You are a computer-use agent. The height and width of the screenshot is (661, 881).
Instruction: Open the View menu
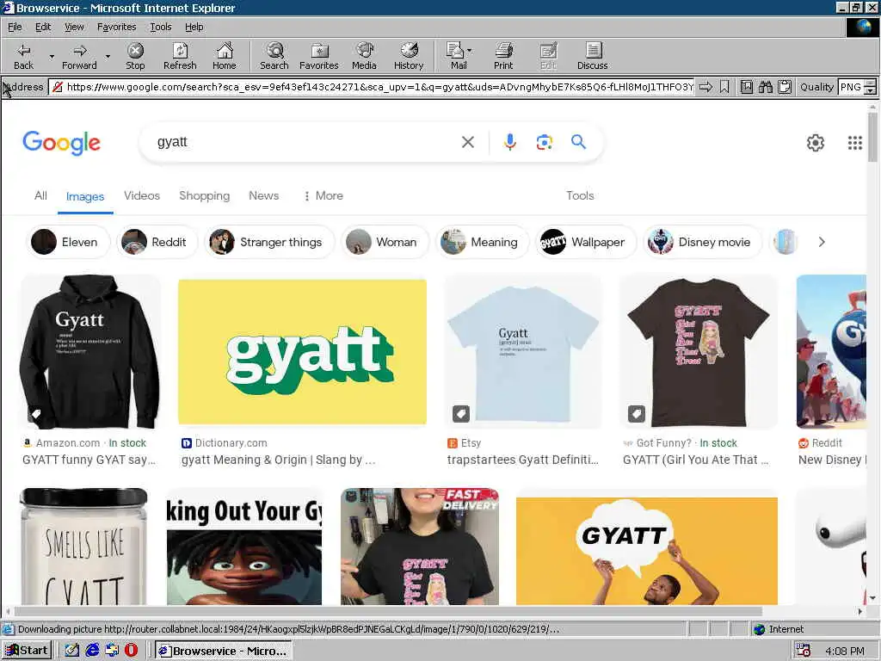pos(74,27)
